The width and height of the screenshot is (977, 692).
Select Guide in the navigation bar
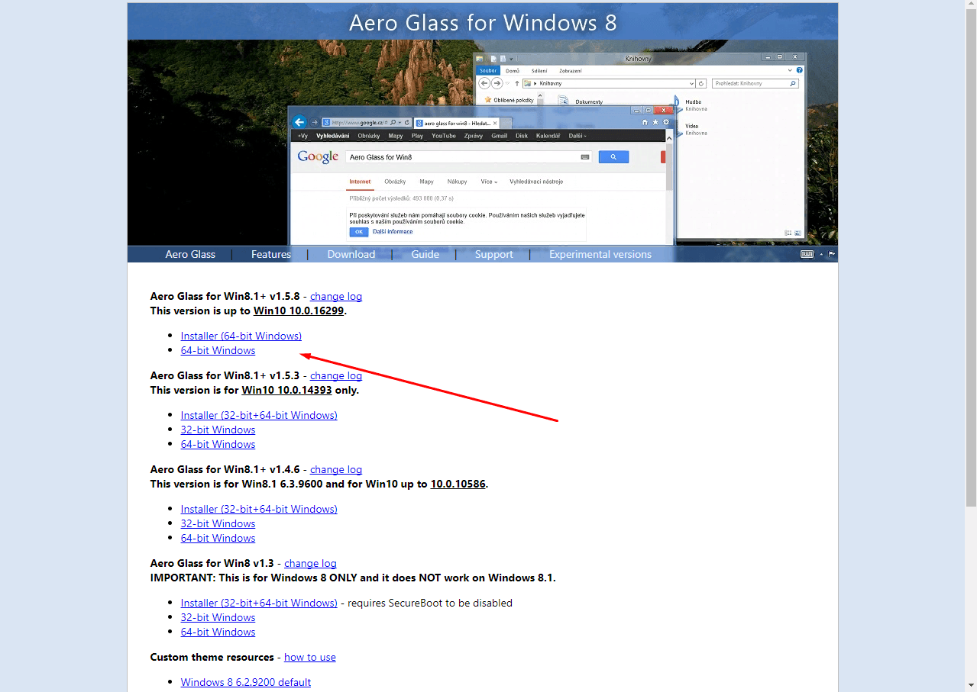pyautogui.click(x=425, y=254)
